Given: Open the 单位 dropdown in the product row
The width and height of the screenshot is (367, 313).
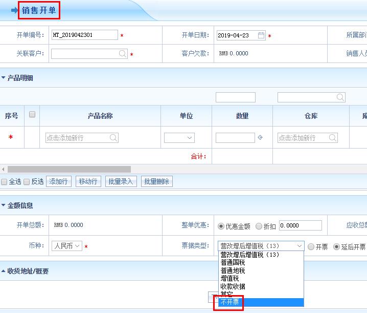Looking at the screenshot, I should tap(179, 138).
